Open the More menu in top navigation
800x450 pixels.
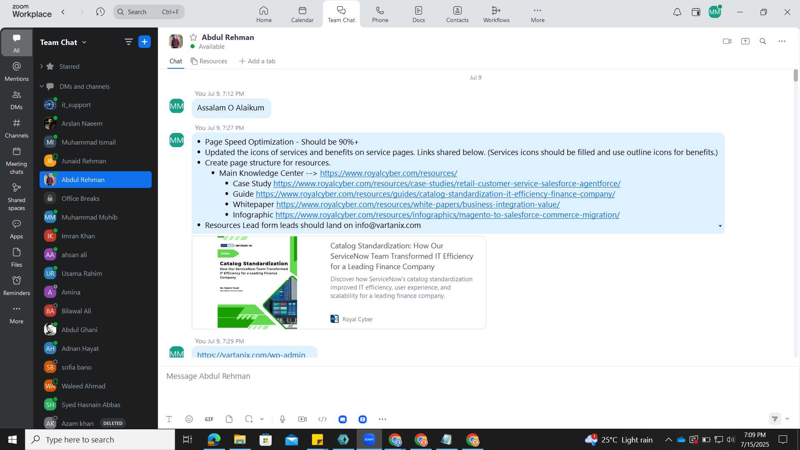[537, 14]
